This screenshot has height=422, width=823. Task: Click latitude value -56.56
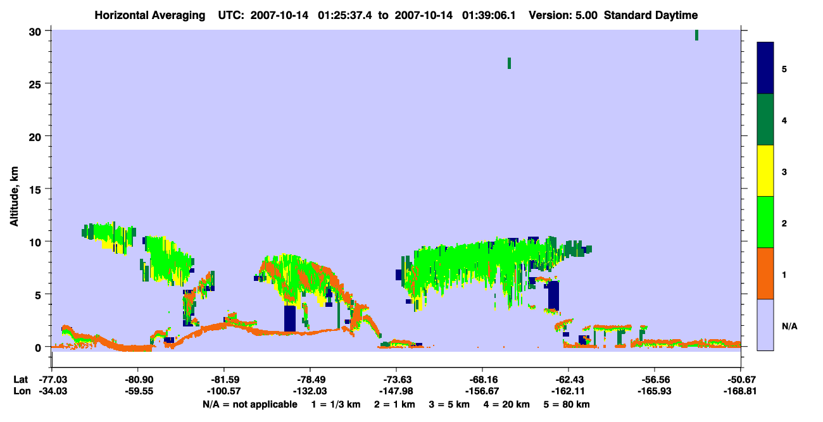tap(655, 379)
